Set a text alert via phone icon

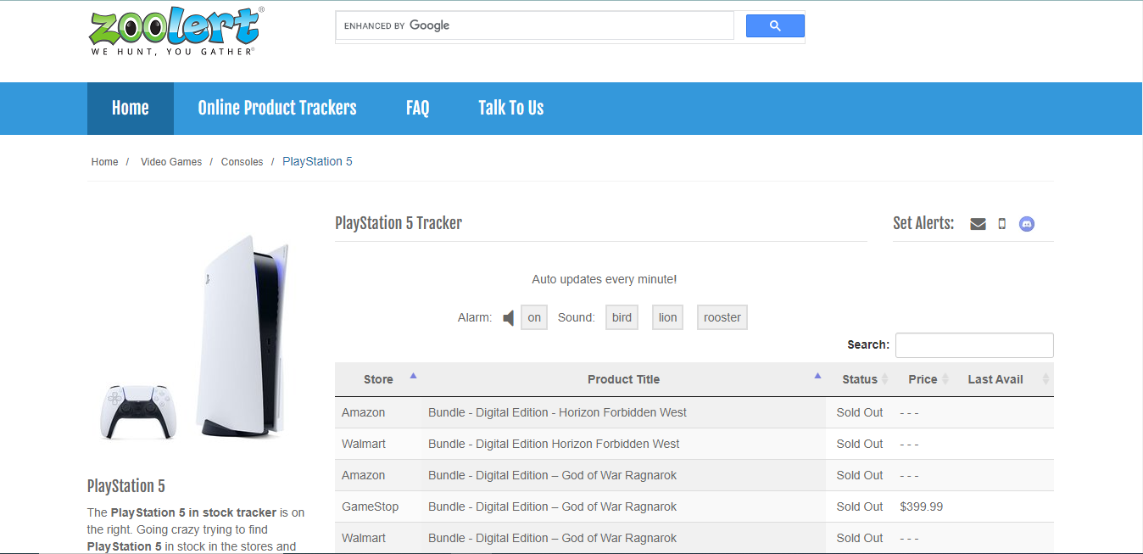pyautogui.click(x=1002, y=224)
